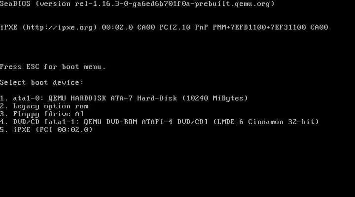The image size is (355, 197).
Task: Click the ATAPI-4 DVD/CD text
Action: point(175,122)
